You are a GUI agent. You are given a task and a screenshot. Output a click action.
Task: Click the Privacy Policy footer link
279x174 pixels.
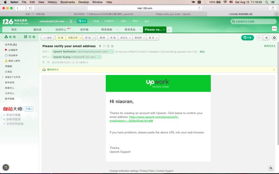pos(147,171)
